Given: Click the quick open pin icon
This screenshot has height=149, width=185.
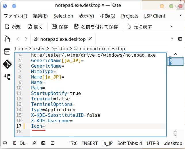Looking at the screenshot, I should pos(172,39).
